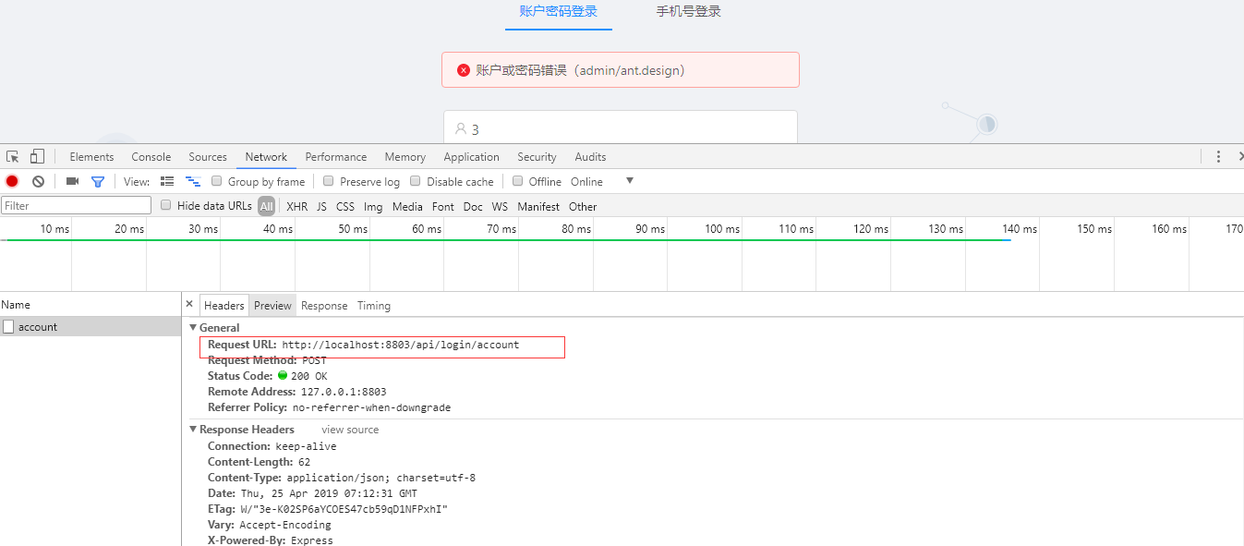Image resolution: width=1244 pixels, height=546 pixels.
Task: Filter requests by XHR
Action: pos(296,206)
